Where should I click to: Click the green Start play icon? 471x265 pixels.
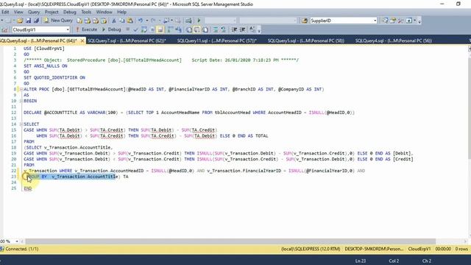pos(199,21)
